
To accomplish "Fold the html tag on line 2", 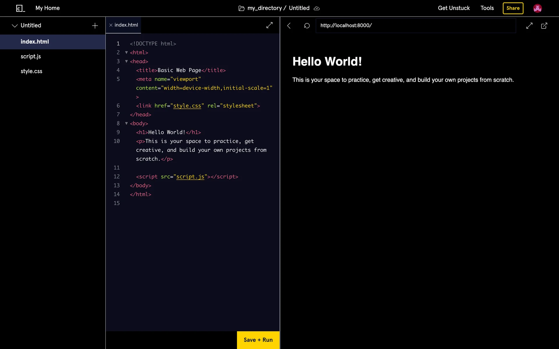I will coord(126,52).
